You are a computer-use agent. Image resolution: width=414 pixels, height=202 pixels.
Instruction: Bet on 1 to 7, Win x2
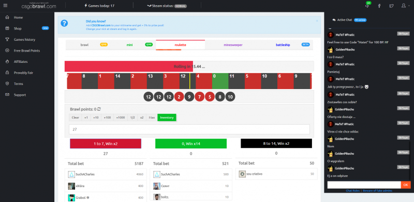click(x=106, y=144)
